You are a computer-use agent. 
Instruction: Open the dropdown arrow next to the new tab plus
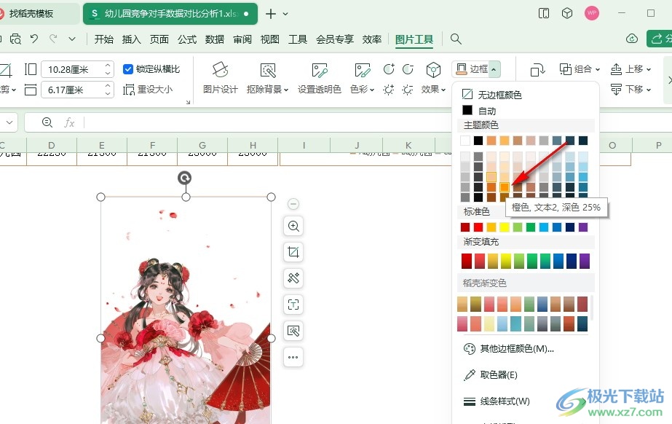pos(285,14)
